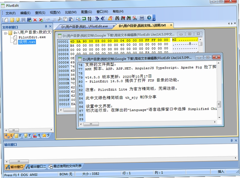
Task: Switch to the 输出窗口二 tab
Action: (36, 167)
